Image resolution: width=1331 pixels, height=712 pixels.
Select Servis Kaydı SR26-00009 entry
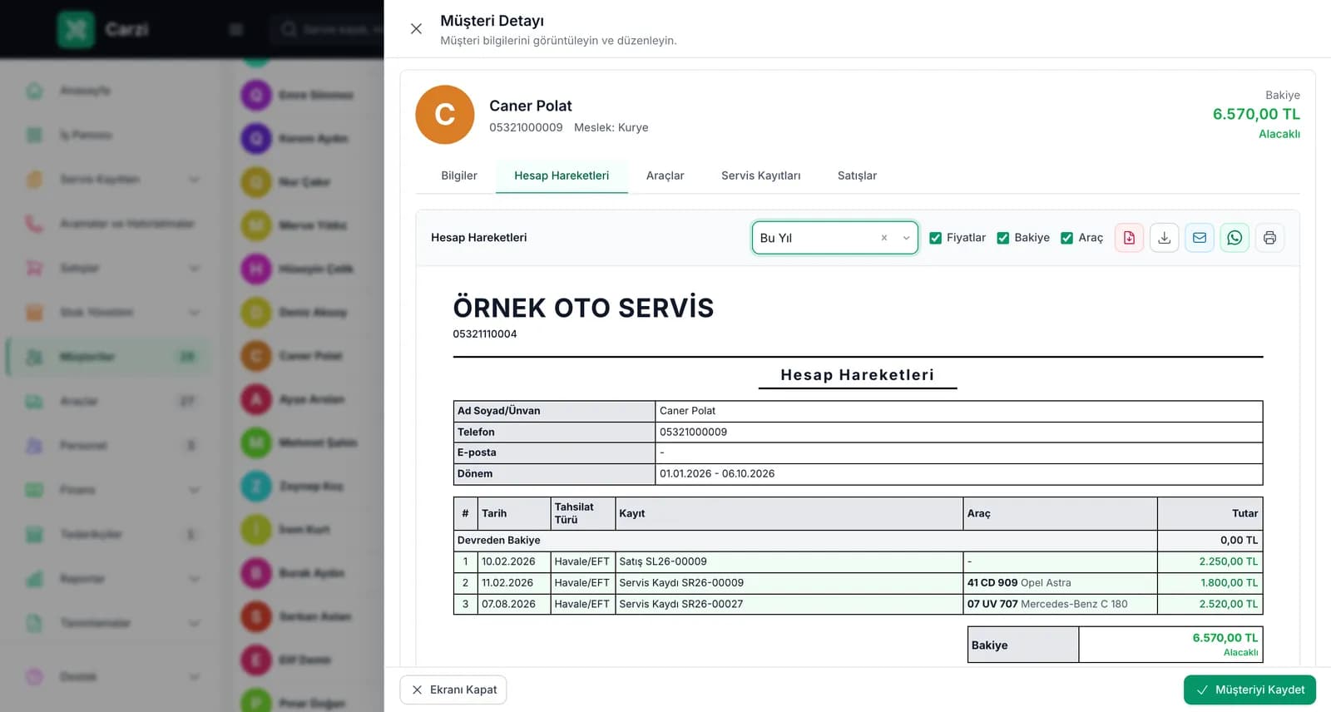pyautogui.click(x=789, y=583)
